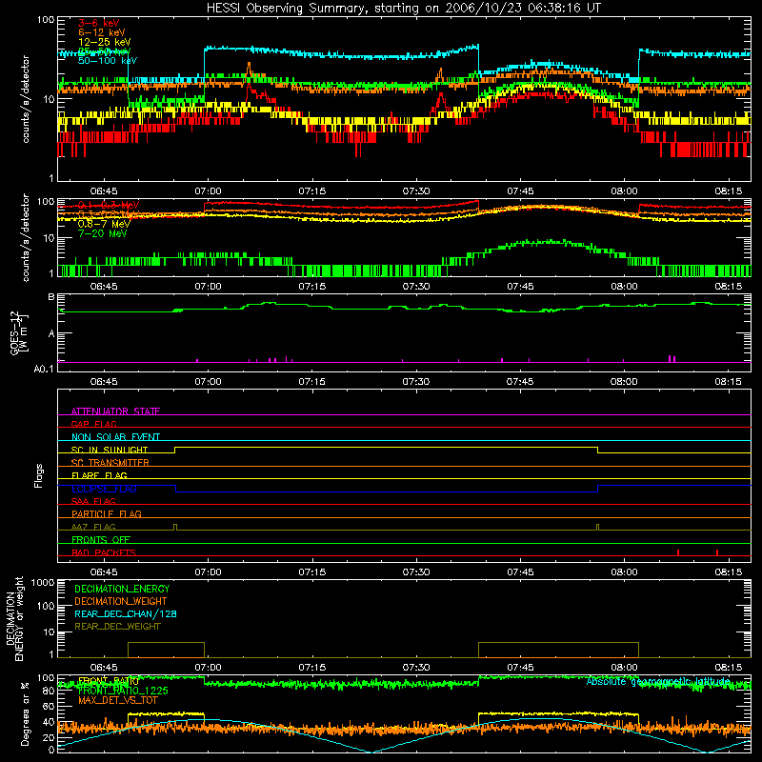Viewport: 762px width, 762px height.
Task: Select the 7-20 MeV legend label
Action: coord(102,233)
